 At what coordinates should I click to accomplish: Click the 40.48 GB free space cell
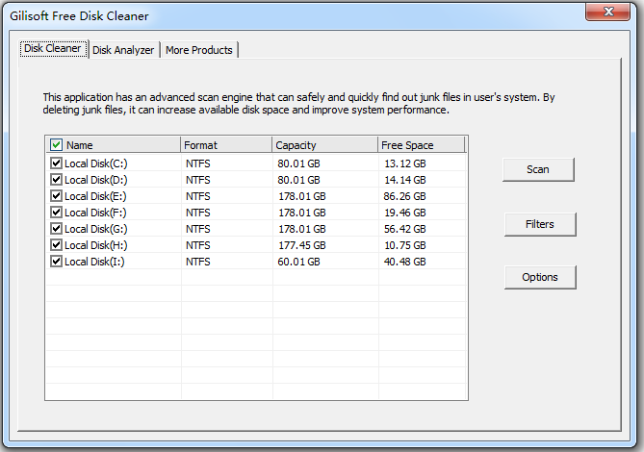tap(405, 262)
